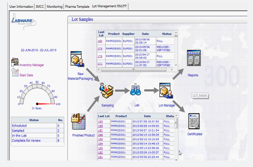Click the raw material table scroll-left arrow

(x=99, y=70)
